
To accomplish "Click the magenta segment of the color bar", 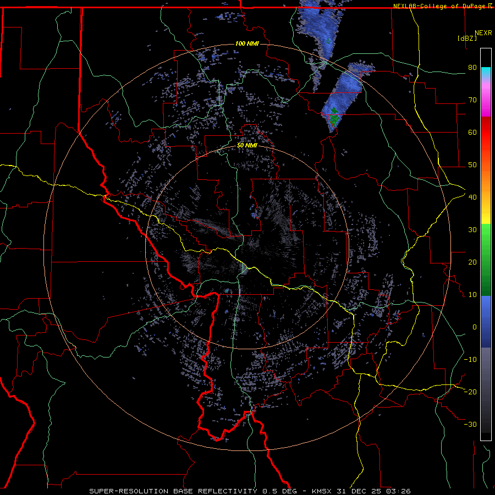I will click(486, 101).
